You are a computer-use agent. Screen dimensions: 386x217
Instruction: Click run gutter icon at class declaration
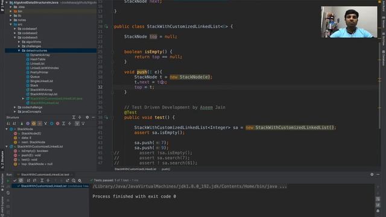(x=106, y=27)
